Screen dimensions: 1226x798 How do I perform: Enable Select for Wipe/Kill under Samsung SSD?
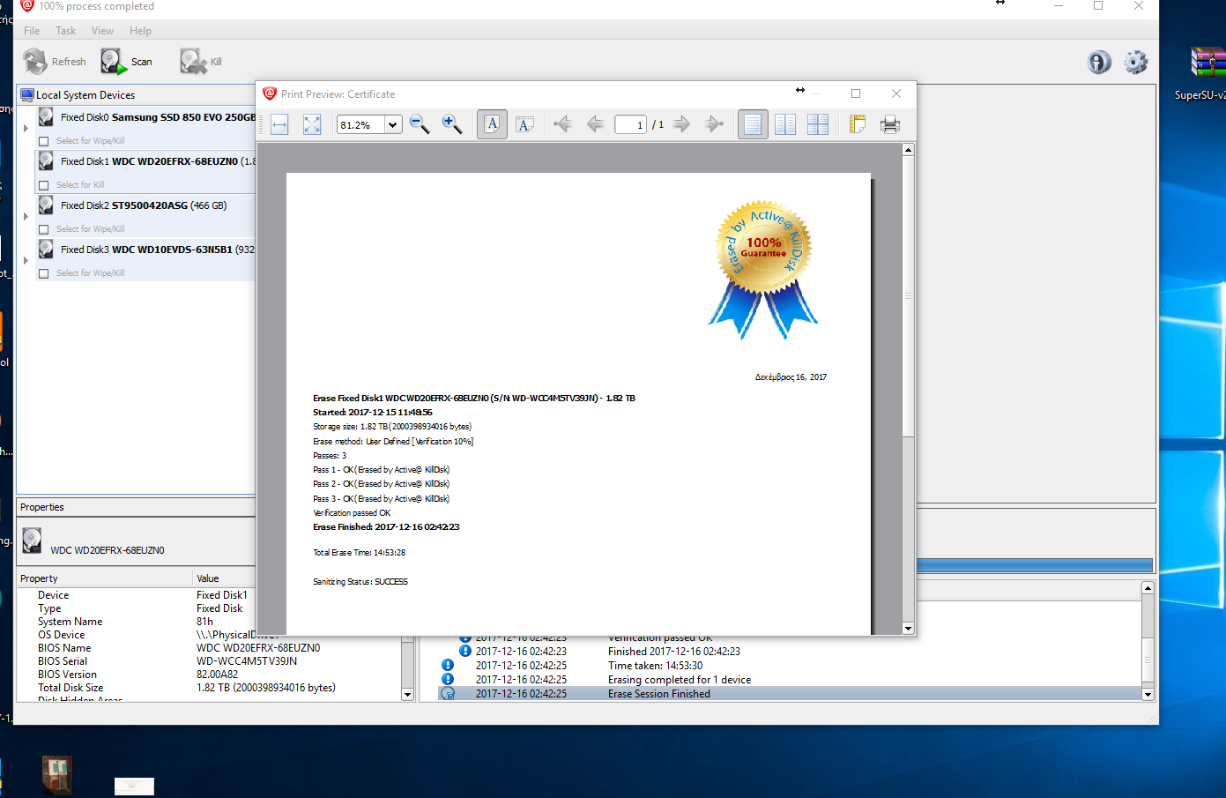coord(44,141)
